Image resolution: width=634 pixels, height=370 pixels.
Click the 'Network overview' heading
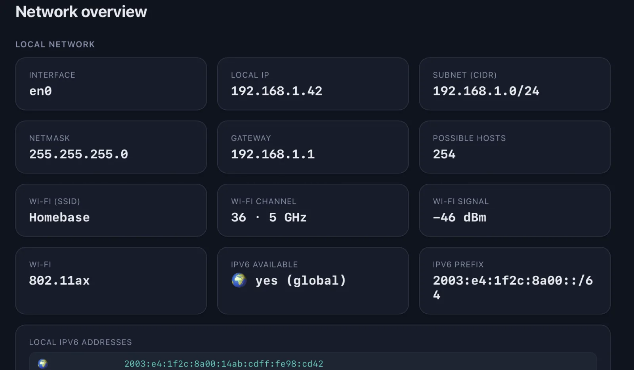pos(81,12)
